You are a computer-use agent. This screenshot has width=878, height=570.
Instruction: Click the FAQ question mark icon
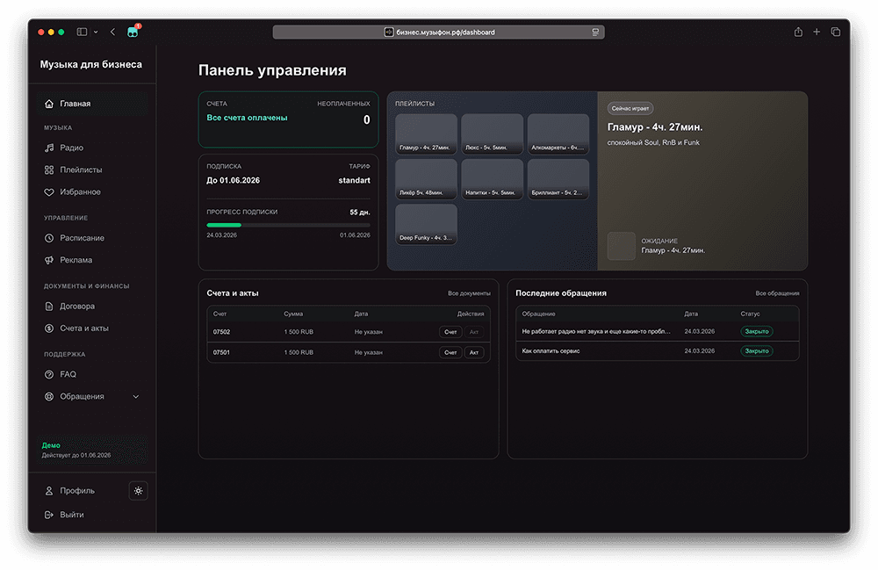click(x=50, y=374)
